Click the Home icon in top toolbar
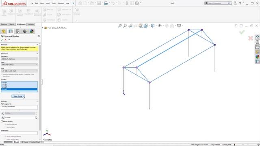The width and height of the screenshot is (260, 146). tap(80, 3)
